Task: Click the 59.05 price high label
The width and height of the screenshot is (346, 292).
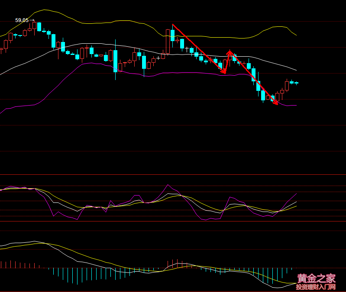Action: pos(22,20)
